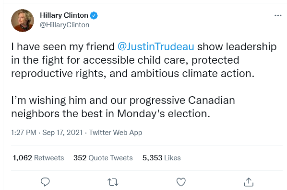
Task: Click the words "Monday's election"
Action: (x=164, y=114)
